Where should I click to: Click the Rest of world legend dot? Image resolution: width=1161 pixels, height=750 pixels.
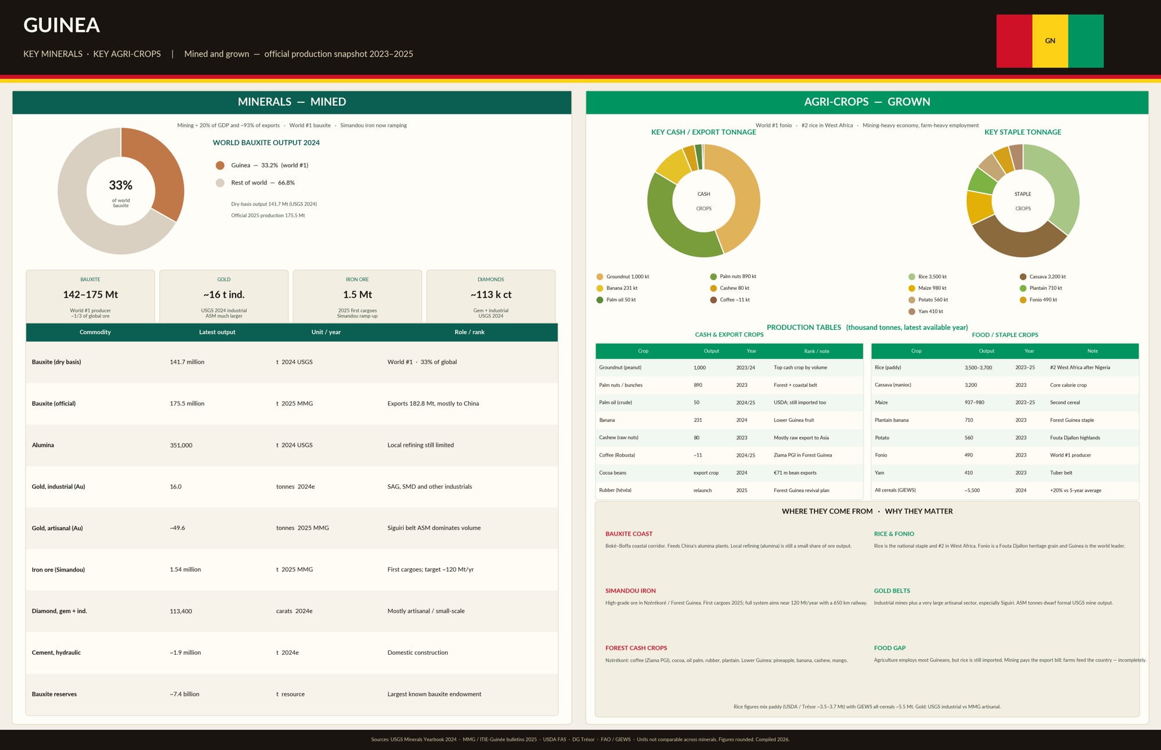click(220, 183)
